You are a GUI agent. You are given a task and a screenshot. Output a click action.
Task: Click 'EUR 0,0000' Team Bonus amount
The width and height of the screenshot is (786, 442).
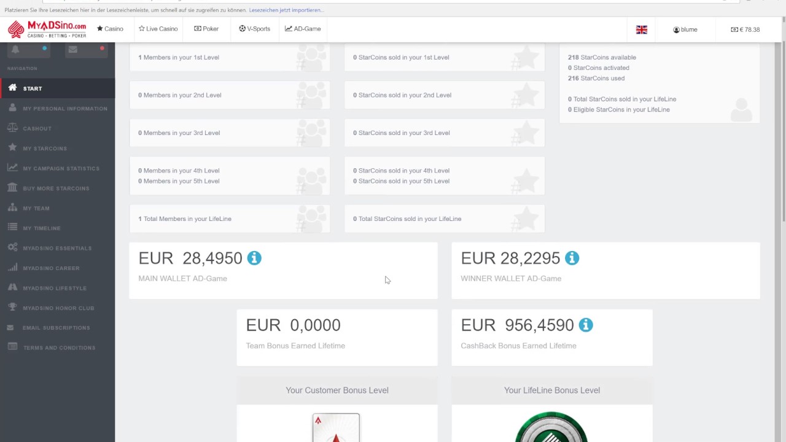click(x=293, y=325)
